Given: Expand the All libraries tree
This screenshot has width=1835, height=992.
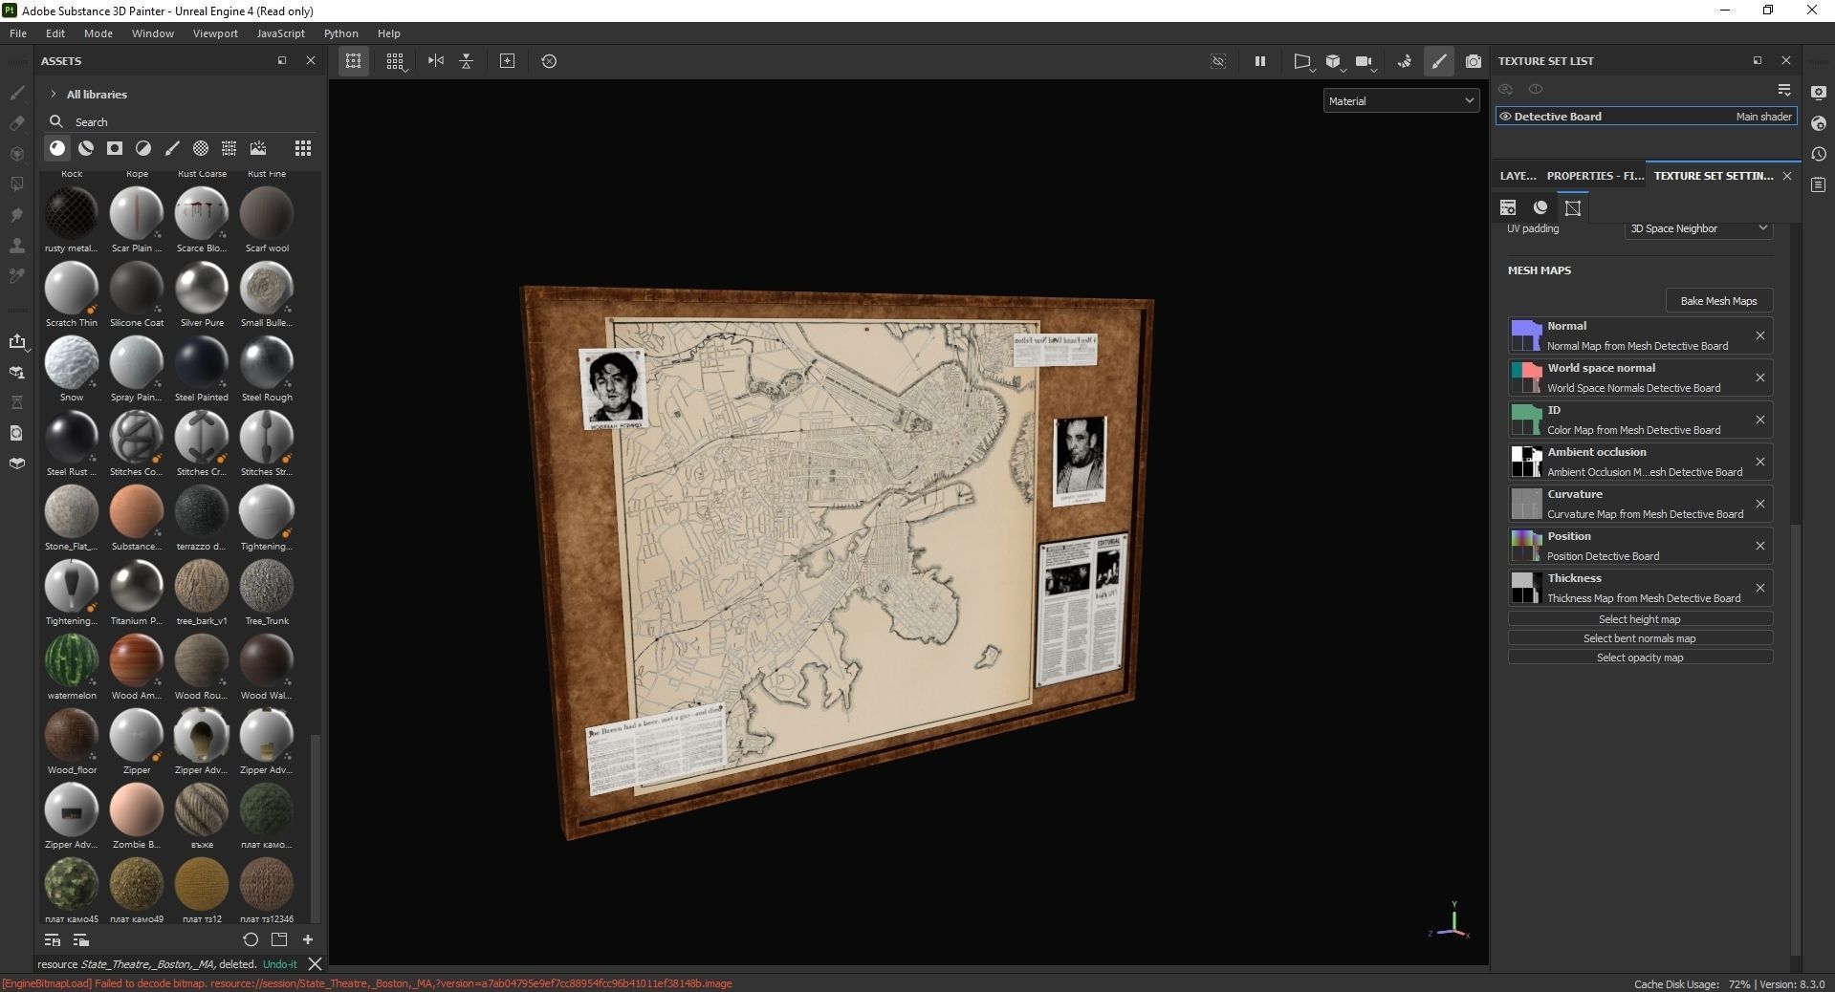Looking at the screenshot, I should click(x=54, y=94).
